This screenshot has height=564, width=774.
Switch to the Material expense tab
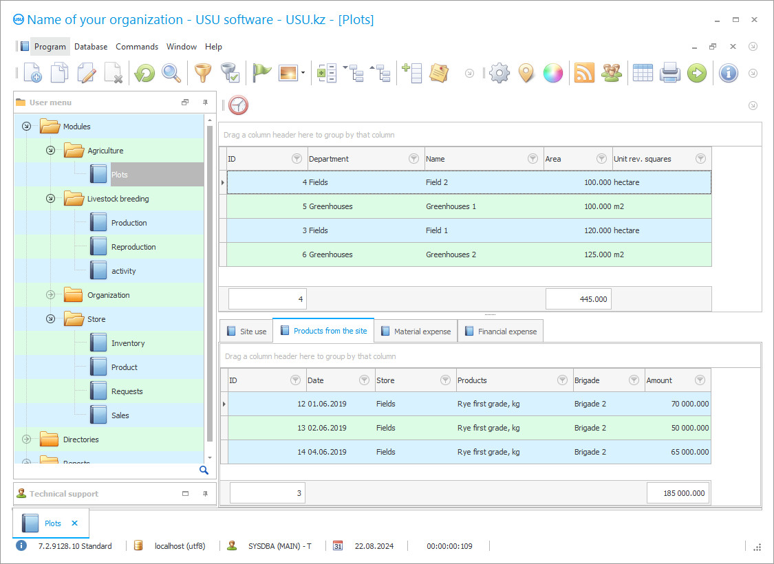416,331
